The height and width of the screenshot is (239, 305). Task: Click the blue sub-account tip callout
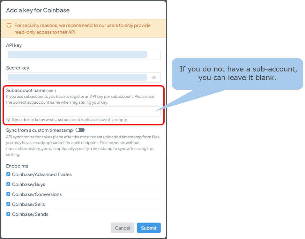tap(237, 74)
